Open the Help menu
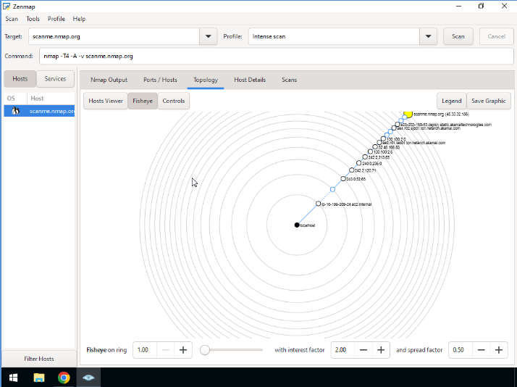The width and height of the screenshot is (517, 387). (x=79, y=19)
